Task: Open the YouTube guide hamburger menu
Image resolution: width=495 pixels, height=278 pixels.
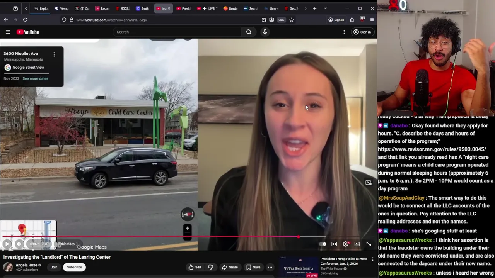Action: click(8, 32)
